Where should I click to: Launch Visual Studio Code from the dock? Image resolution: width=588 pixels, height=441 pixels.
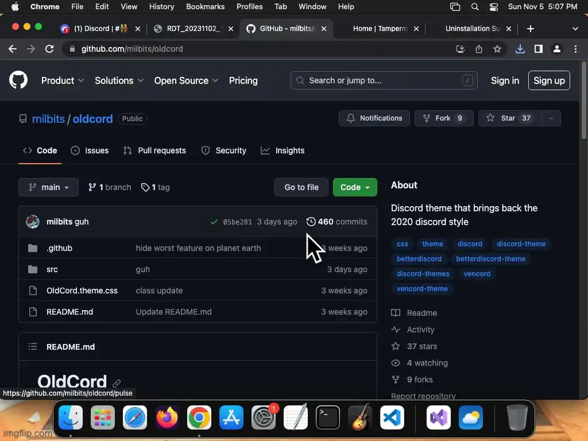click(x=392, y=417)
